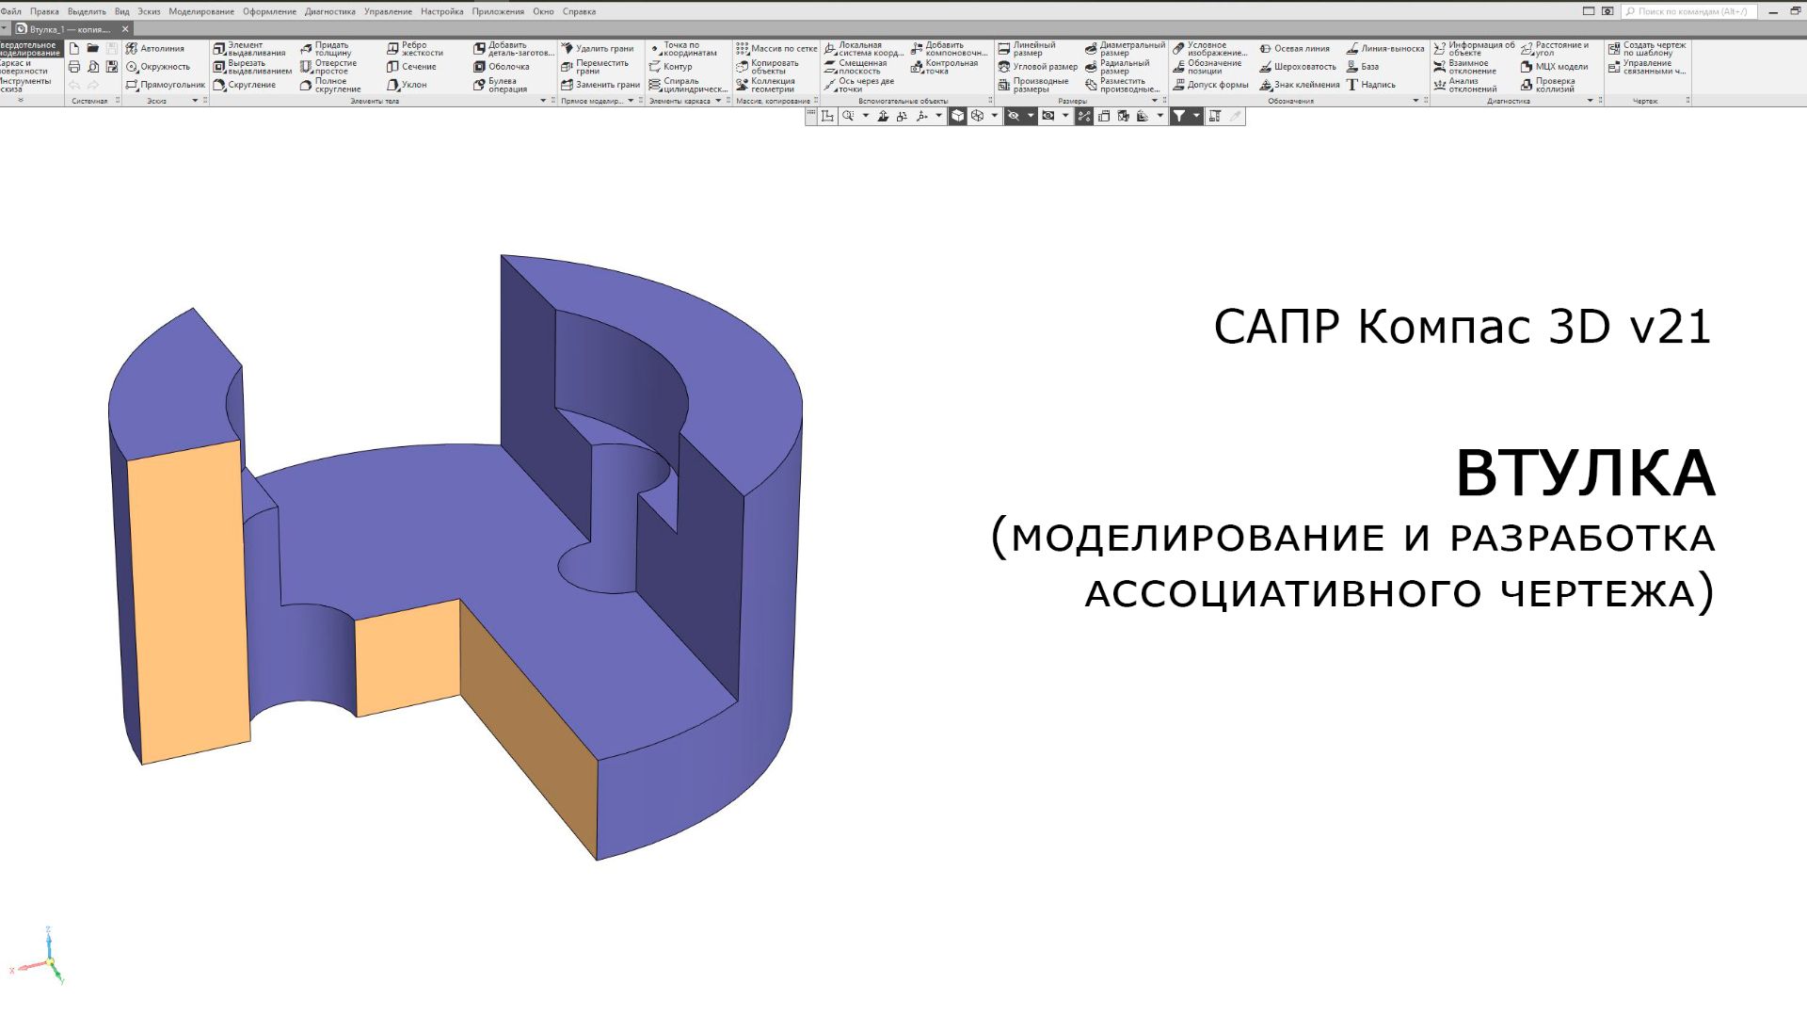1807x1015 pixels.
Task: Select the Скругление tool
Action: tap(248, 85)
